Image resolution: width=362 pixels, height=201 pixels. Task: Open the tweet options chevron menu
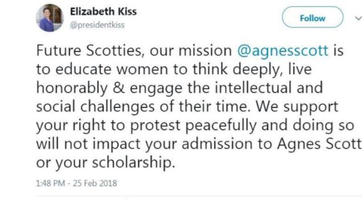(x=357, y=18)
